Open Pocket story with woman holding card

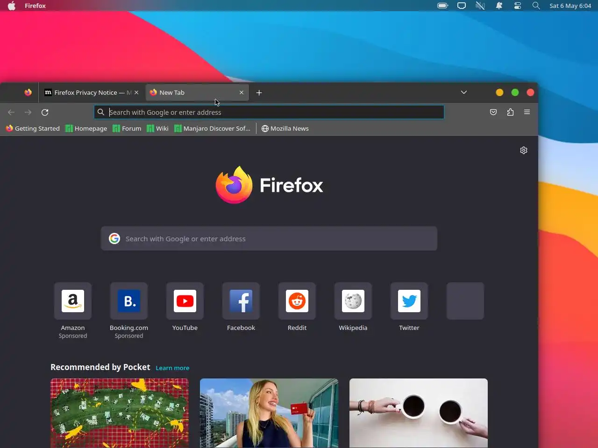click(x=269, y=413)
